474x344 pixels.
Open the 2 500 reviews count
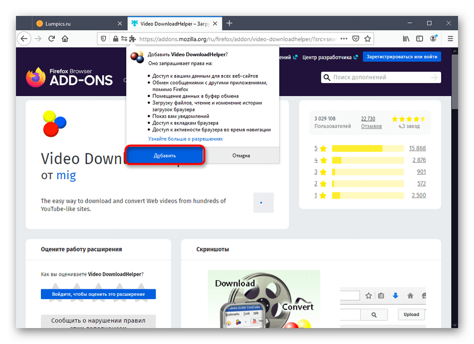tap(419, 195)
